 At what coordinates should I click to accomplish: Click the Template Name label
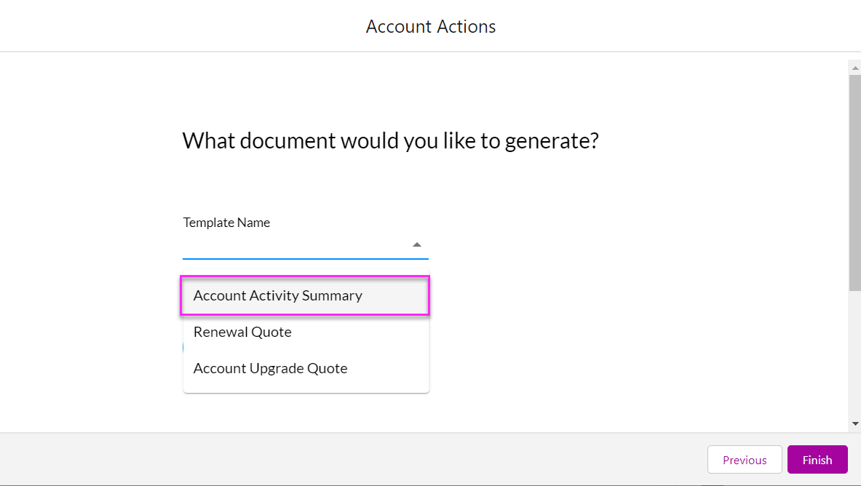click(x=226, y=223)
